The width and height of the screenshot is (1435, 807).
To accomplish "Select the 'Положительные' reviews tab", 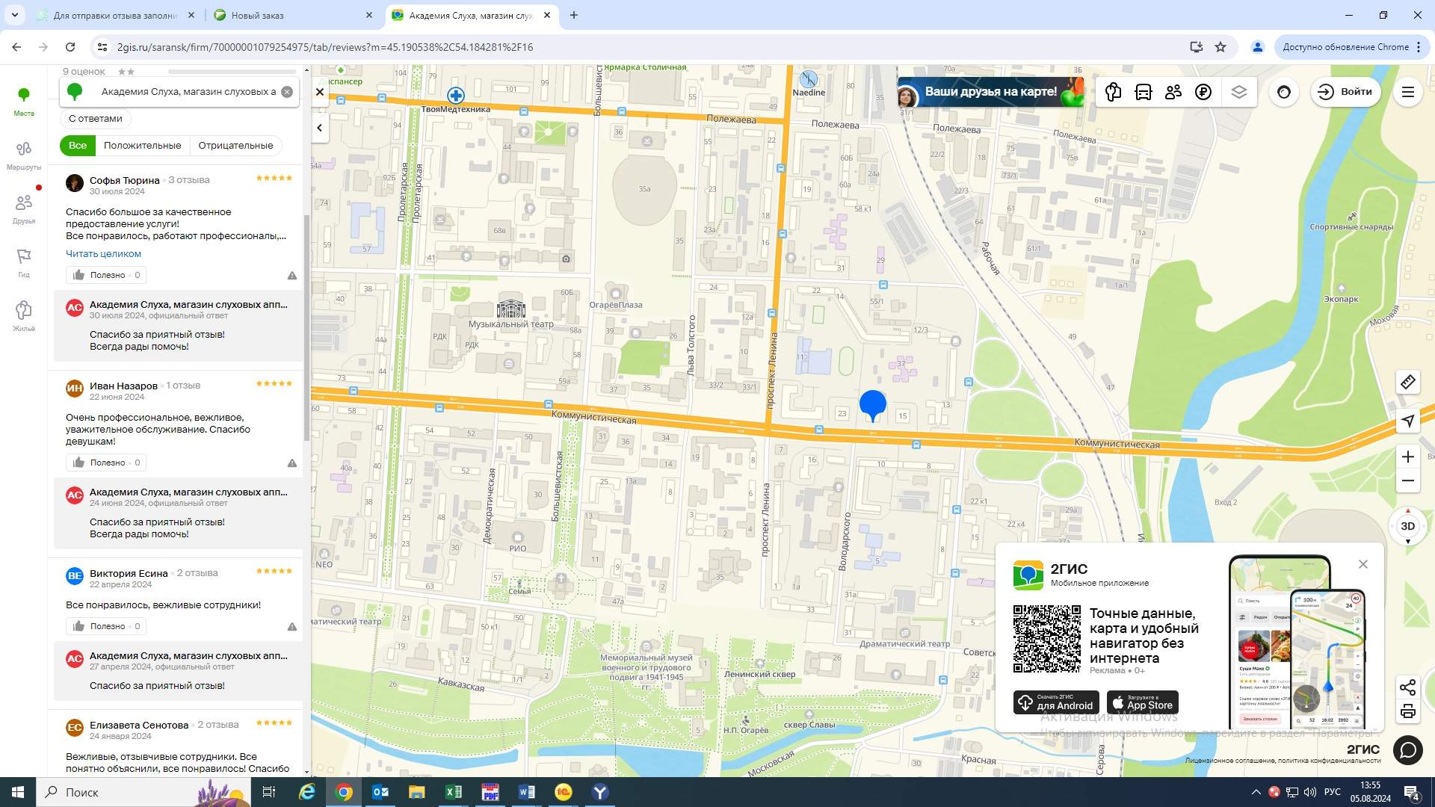I will click(142, 146).
